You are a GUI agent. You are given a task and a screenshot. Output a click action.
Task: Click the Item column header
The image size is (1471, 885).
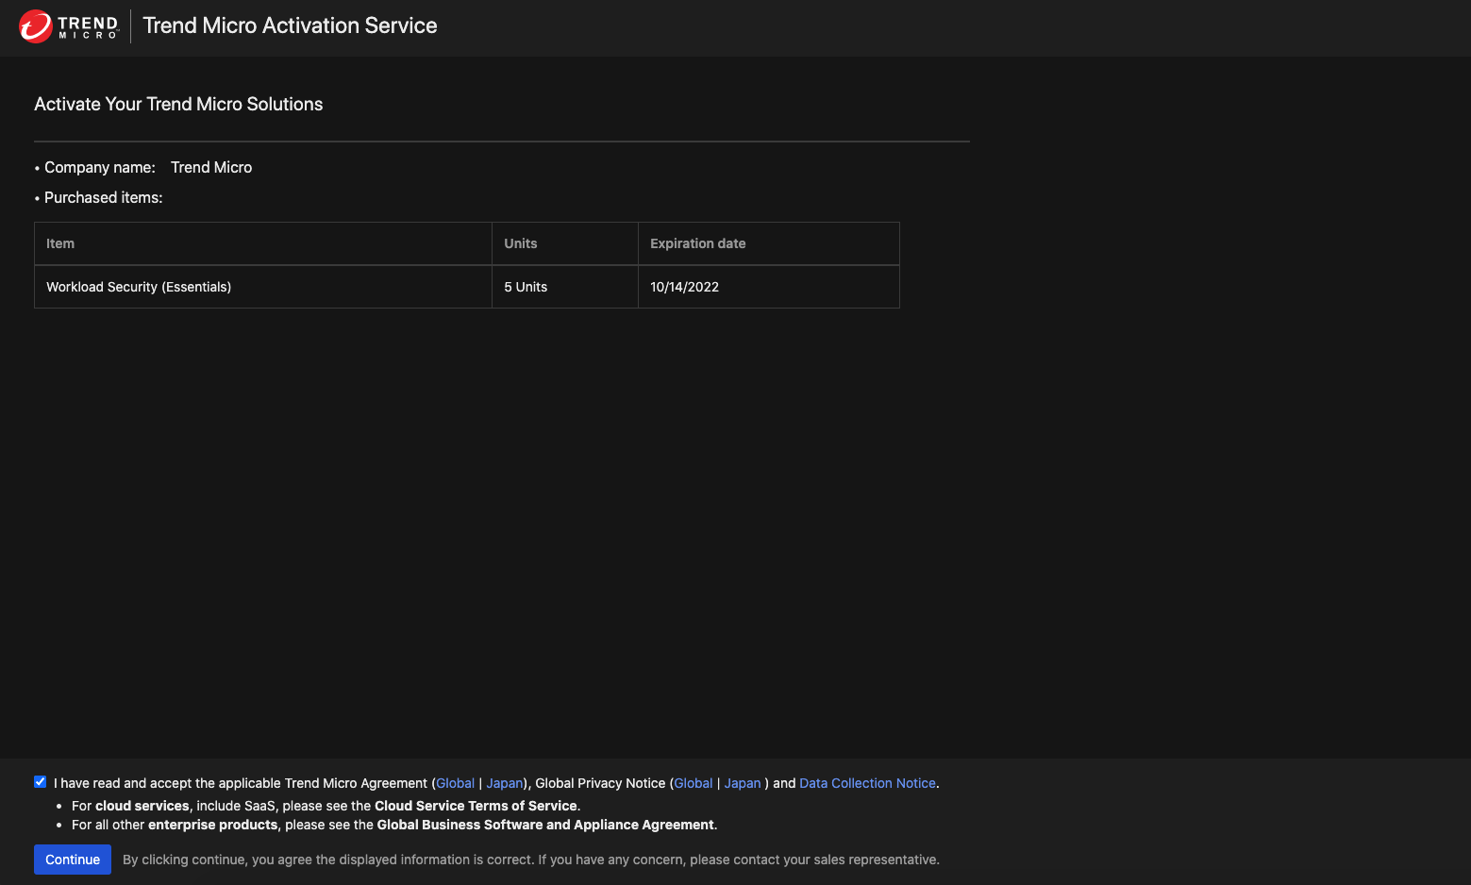point(60,243)
